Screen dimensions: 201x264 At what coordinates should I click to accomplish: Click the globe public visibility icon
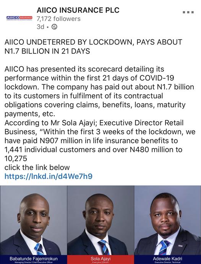[54, 27]
